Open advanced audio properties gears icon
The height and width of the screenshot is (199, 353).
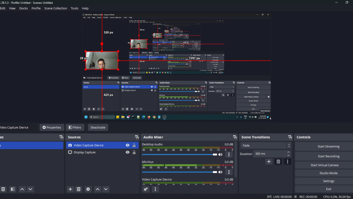146,189
